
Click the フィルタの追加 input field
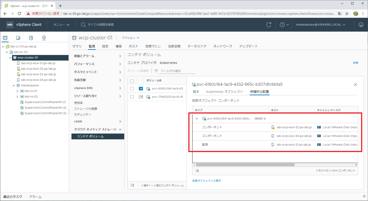click(x=177, y=71)
